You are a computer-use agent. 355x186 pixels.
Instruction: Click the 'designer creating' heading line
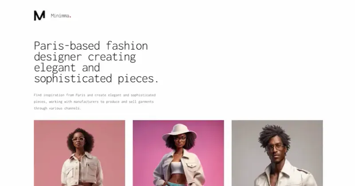point(85,57)
